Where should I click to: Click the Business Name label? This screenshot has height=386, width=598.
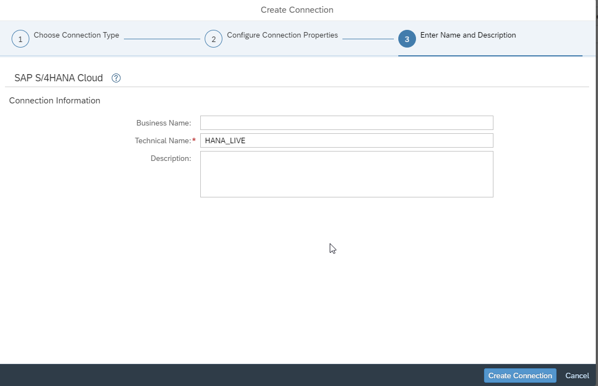point(164,123)
